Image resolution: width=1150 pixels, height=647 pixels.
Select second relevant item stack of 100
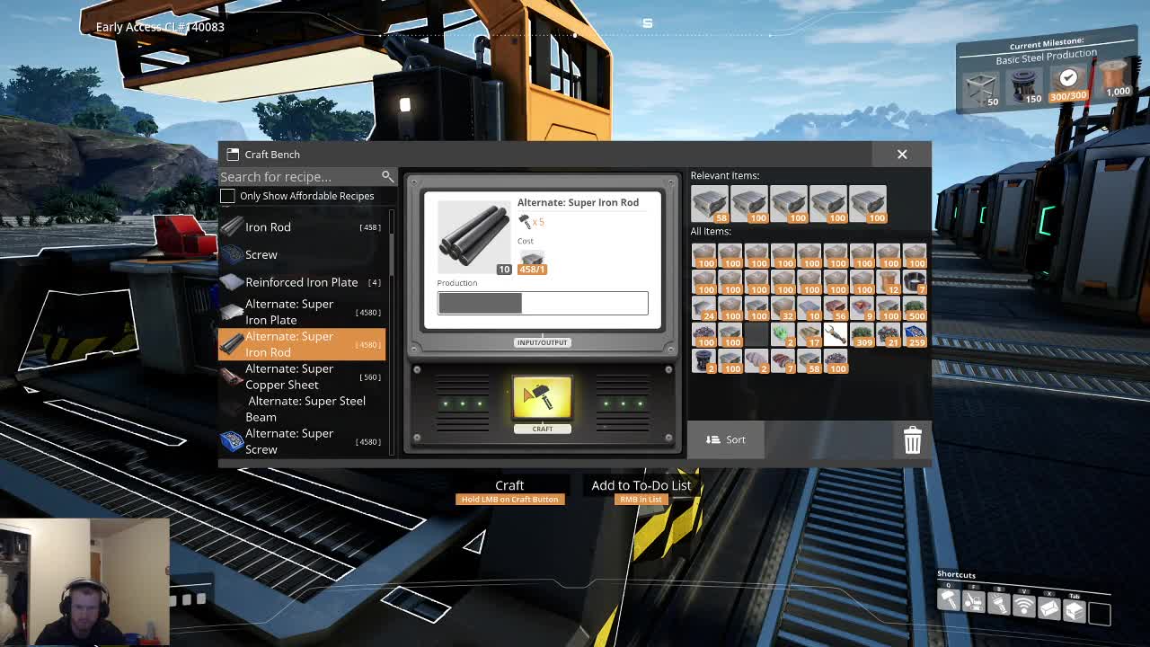tap(749, 204)
